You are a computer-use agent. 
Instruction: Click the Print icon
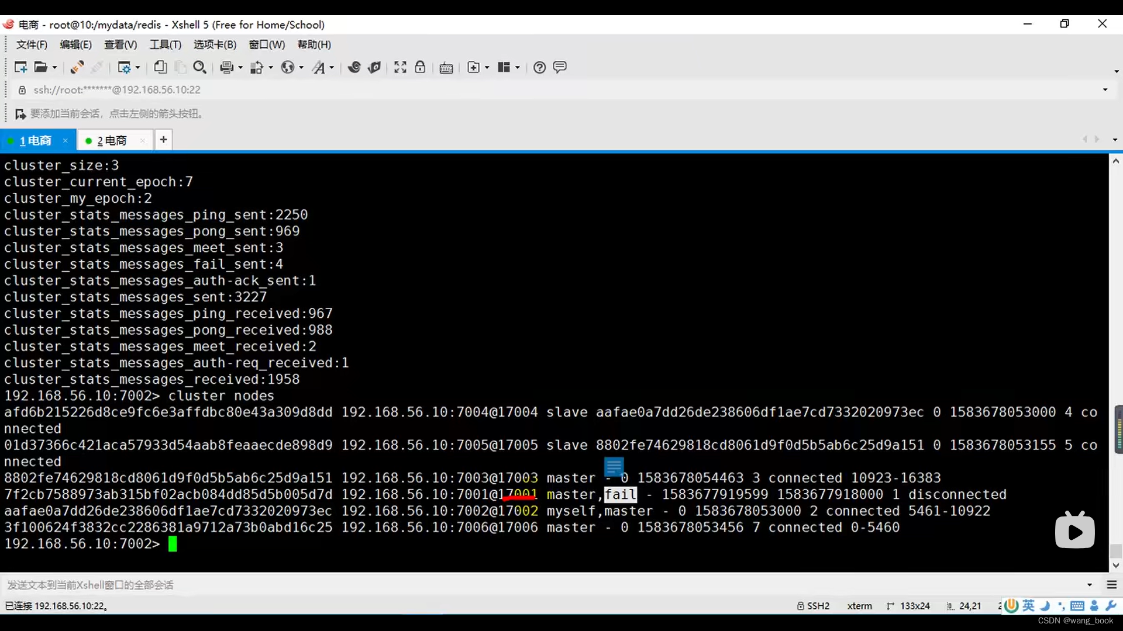point(226,67)
